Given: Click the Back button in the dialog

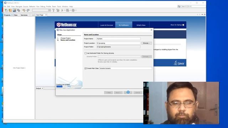Looking at the screenshot, I should click(108, 92).
